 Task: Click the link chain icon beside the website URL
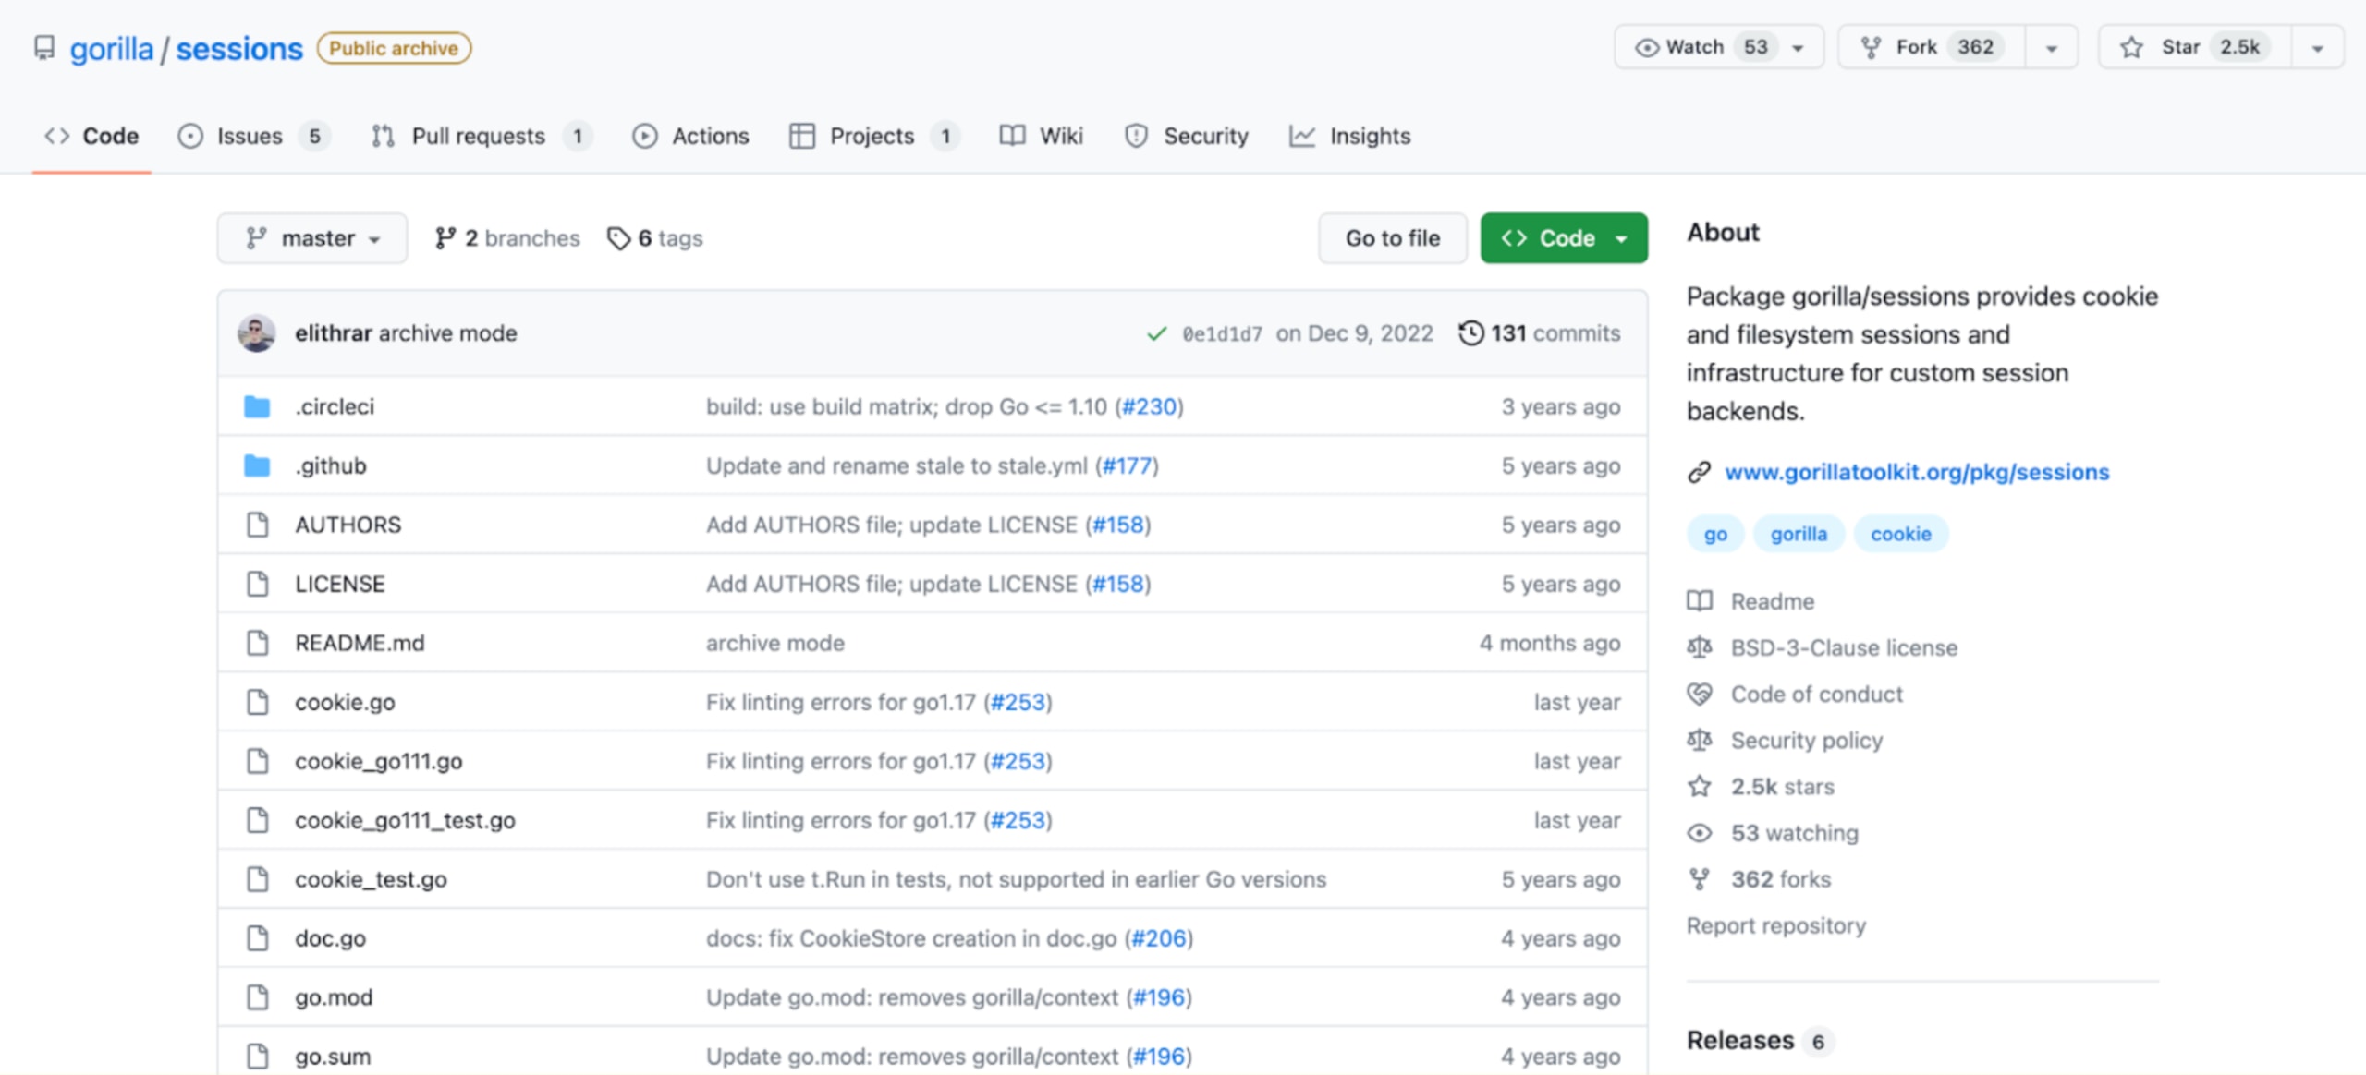[x=1699, y=472]
